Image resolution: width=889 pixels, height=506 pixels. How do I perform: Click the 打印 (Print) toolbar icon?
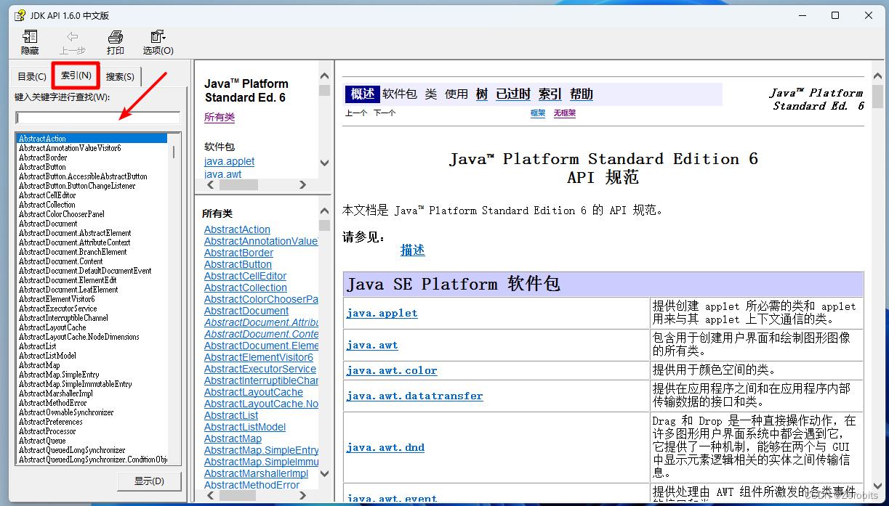pos(115,42)
